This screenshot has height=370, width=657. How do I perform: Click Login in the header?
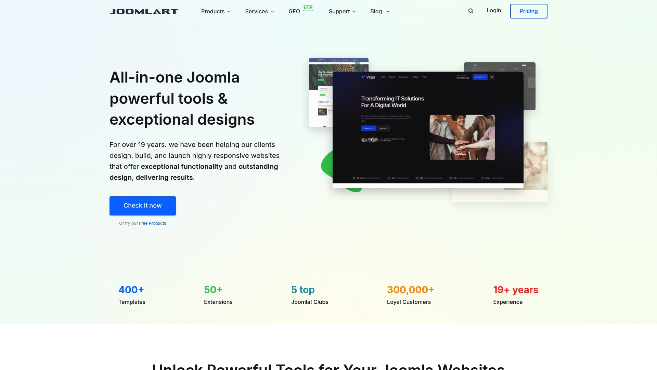(x=493, y=11)
